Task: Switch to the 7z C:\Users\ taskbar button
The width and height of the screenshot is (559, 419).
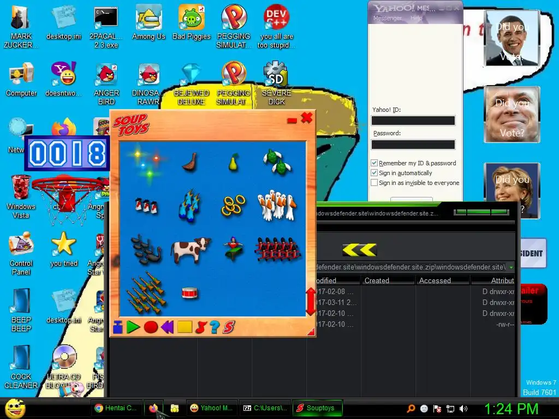Action: [x=265, y=408]
